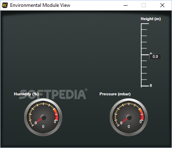
Task: Click the 'Height (m)' label
Action: pos(151,19)
